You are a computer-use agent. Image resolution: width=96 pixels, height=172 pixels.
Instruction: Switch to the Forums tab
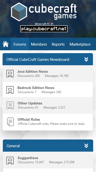click(20, 44)
